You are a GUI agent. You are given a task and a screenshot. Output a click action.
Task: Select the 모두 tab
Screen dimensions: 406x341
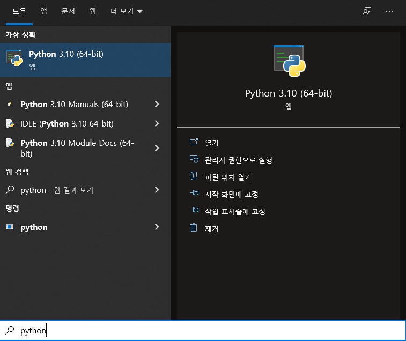point(19,11)
